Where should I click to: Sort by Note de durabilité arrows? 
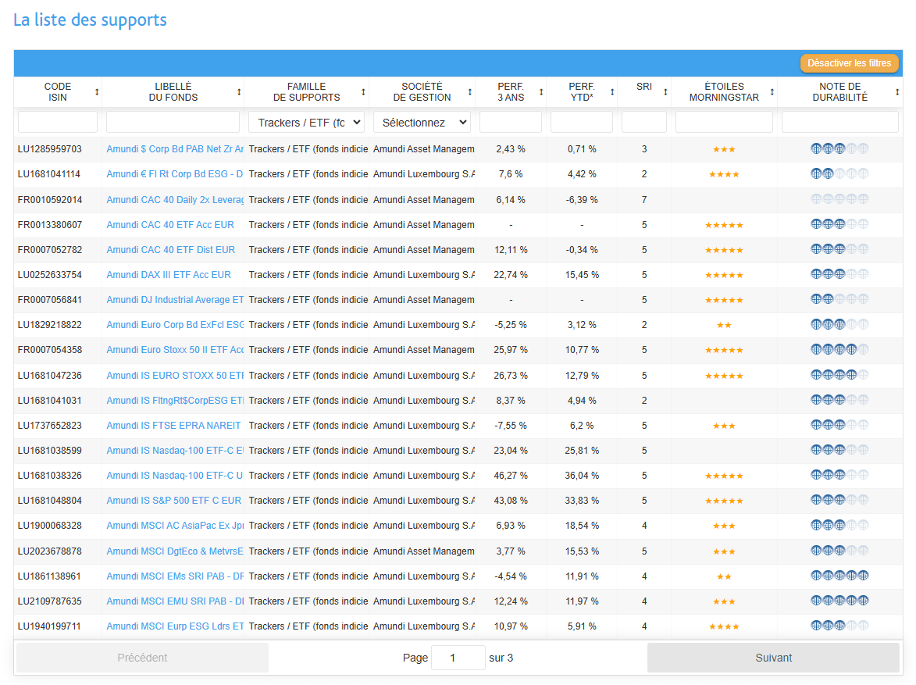[x=897, y=92]
